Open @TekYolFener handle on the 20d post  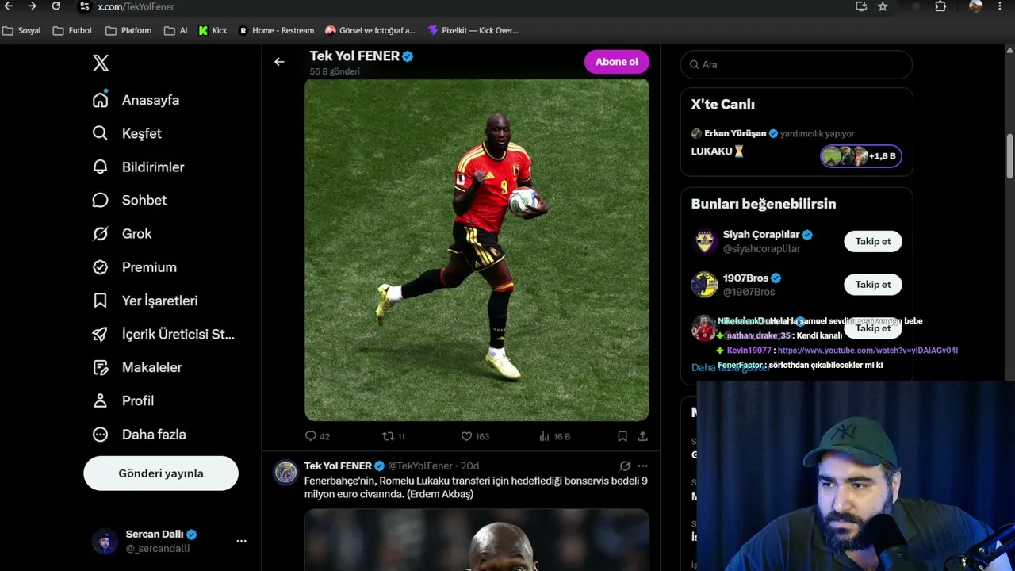coord(420,466)
